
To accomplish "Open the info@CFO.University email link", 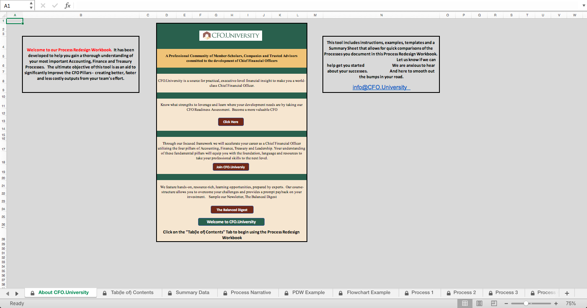I will coord(381,87).
